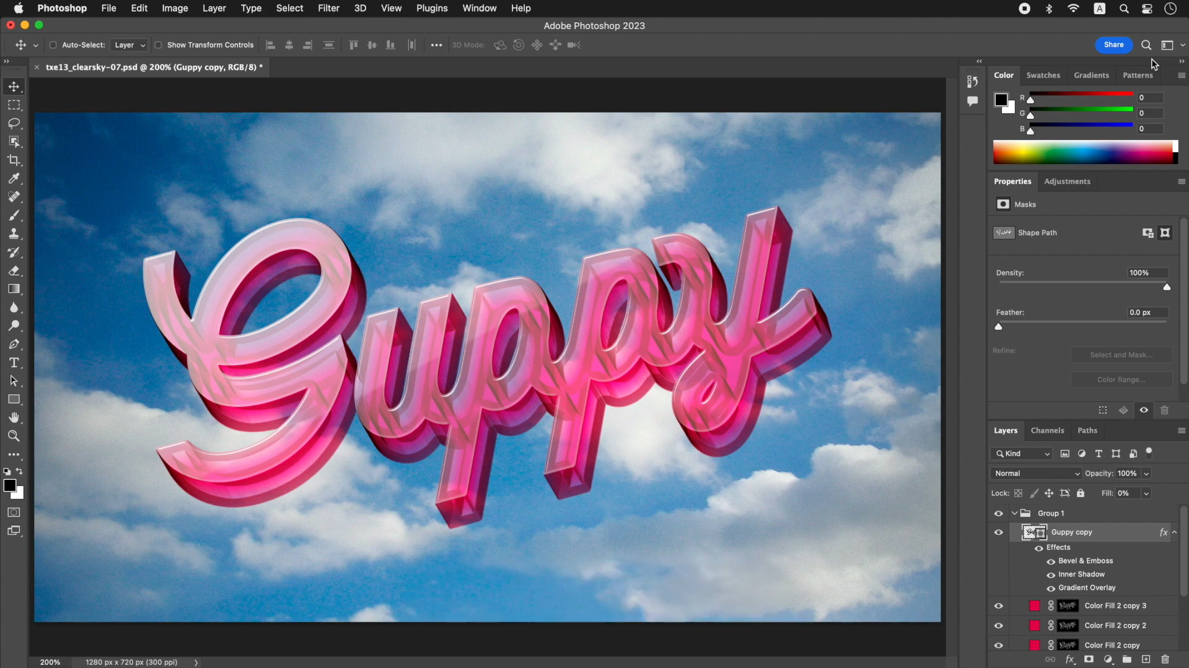Activate the Zoom tool in toolbar
The height and width of the screenshot is (668, 1189).
tap(14, 436)
